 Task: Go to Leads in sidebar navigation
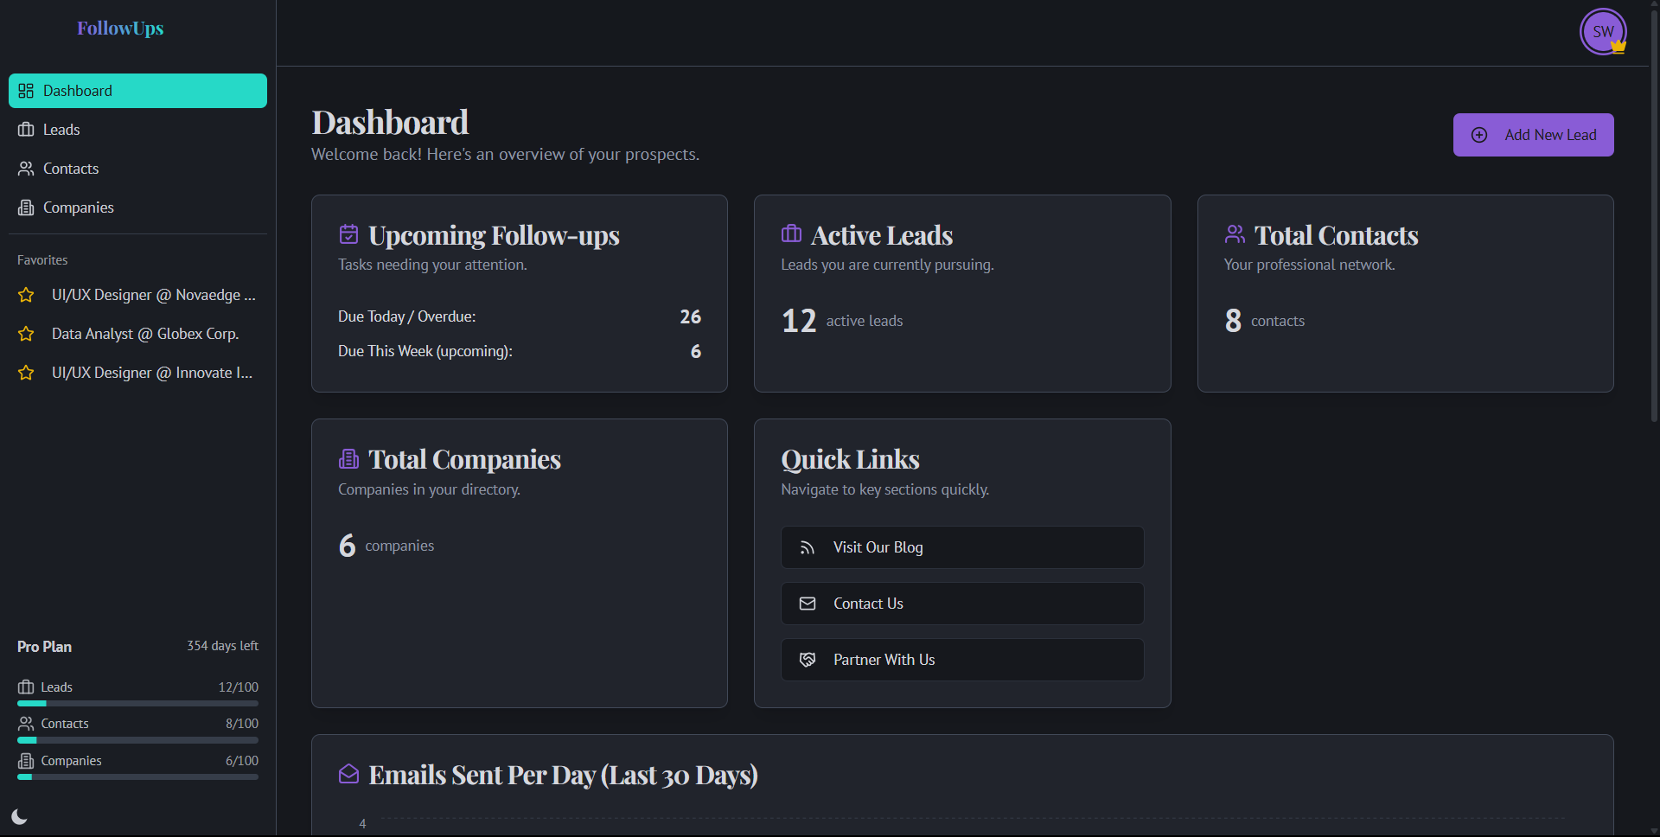137,130
